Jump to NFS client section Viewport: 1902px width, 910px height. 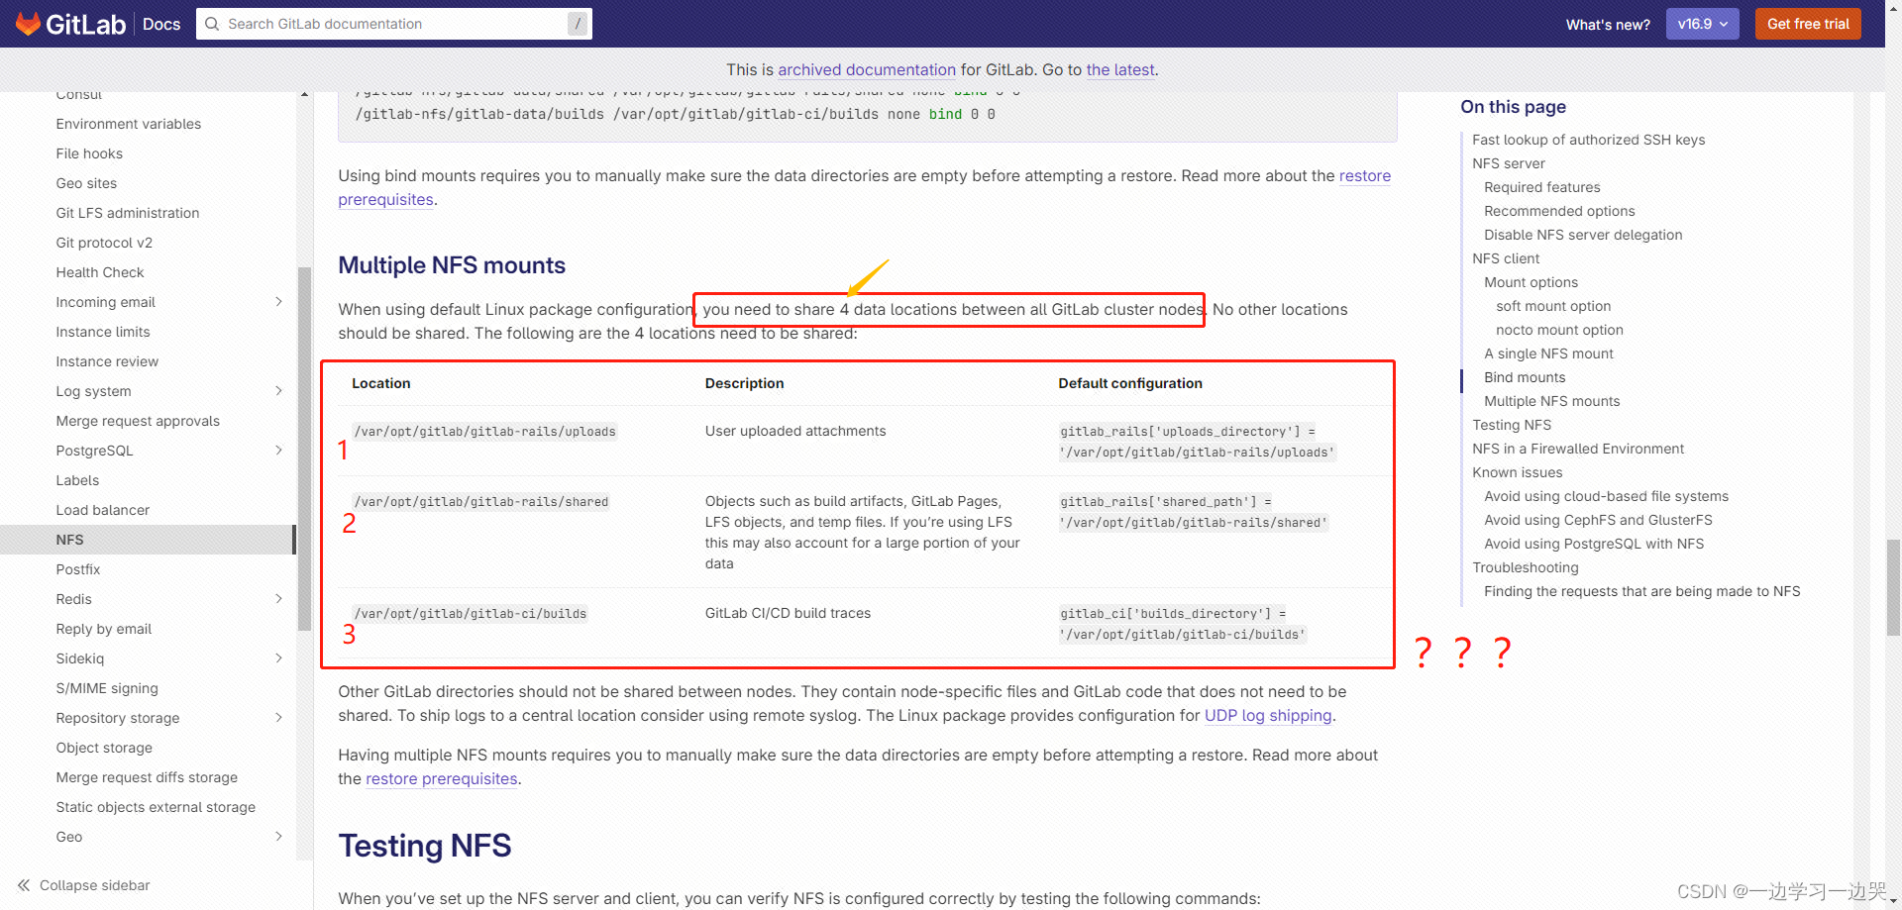1506,258
